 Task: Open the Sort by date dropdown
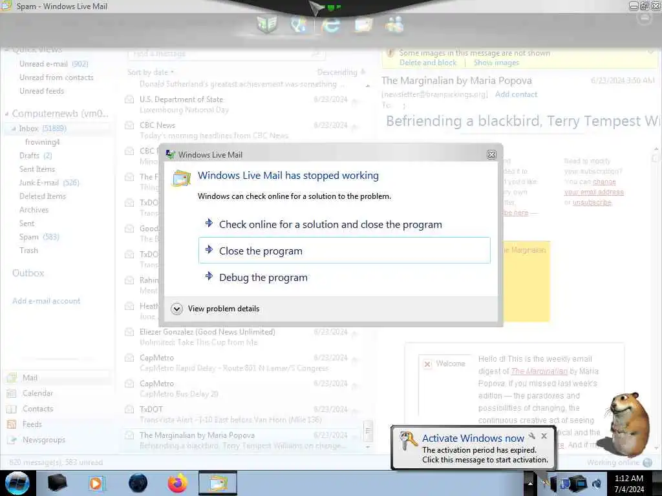pos(151,72)
